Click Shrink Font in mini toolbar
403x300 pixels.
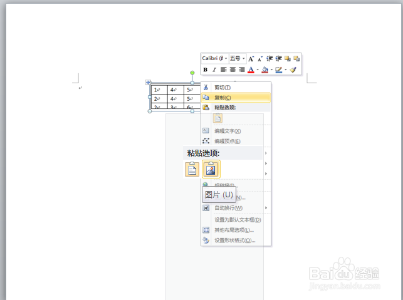tap(260, 59)
